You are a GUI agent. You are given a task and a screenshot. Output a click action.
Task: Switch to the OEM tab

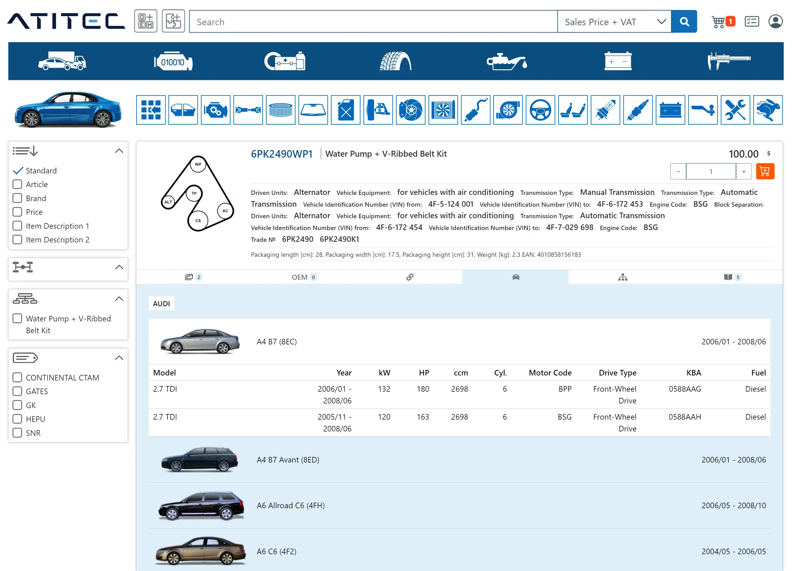(304, 277)
